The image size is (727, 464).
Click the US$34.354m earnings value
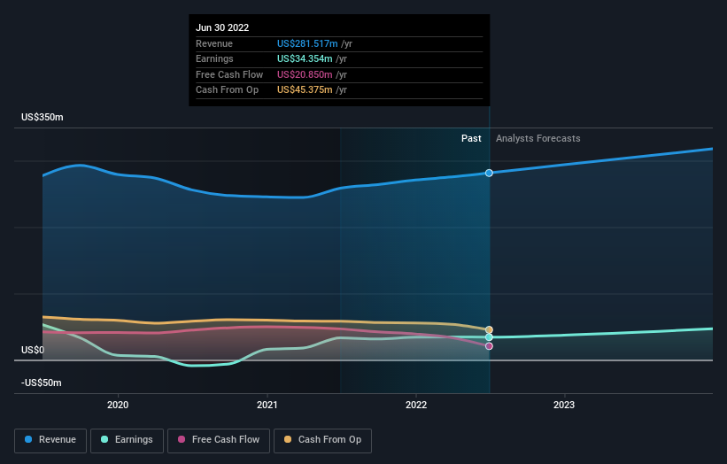coord(305,58)
